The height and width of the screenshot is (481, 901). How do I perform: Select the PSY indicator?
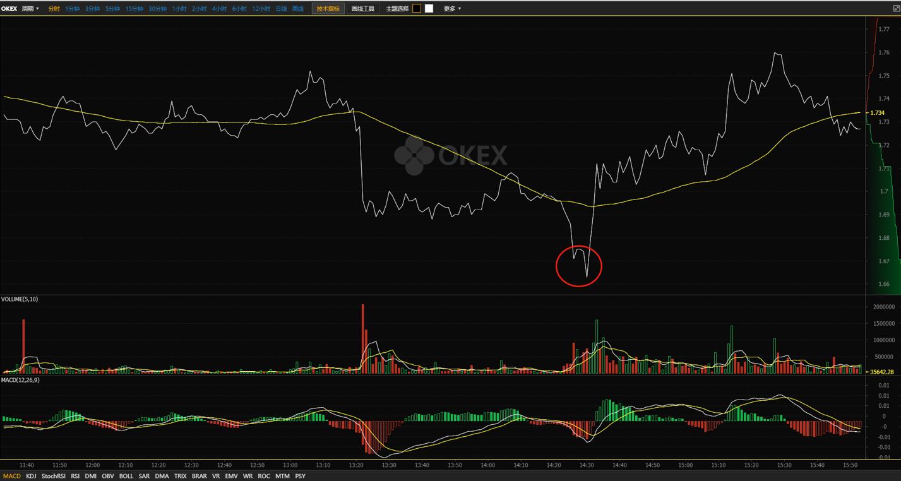tap(300, 476)
